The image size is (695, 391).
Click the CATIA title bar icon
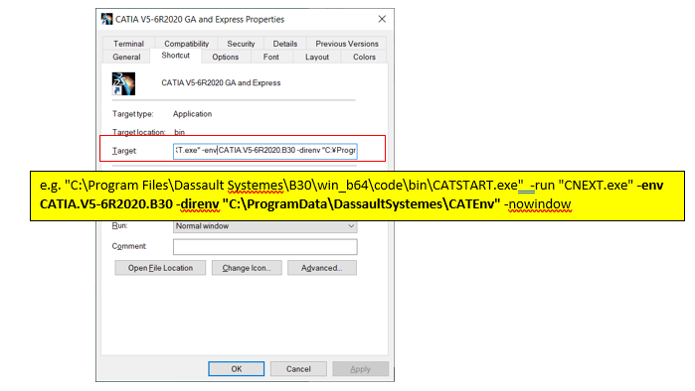coord(106,19)
